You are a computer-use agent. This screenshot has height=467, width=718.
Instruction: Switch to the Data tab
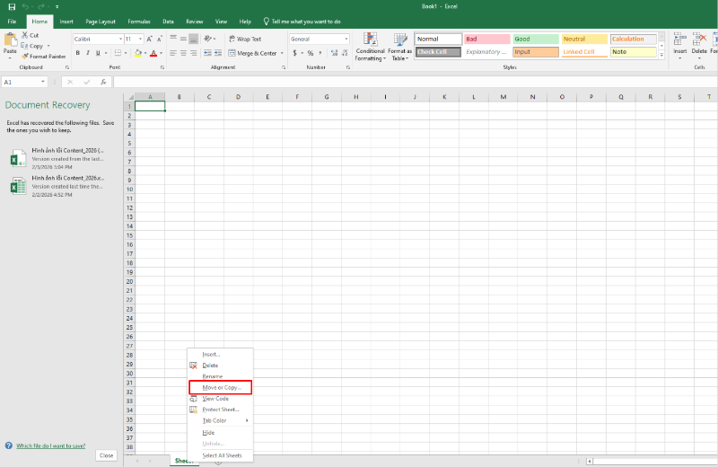(168, 22)
